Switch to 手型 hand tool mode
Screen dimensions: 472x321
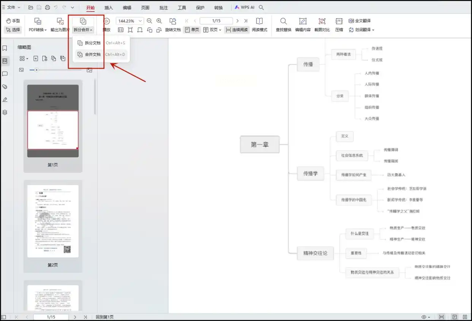(13, 21)
